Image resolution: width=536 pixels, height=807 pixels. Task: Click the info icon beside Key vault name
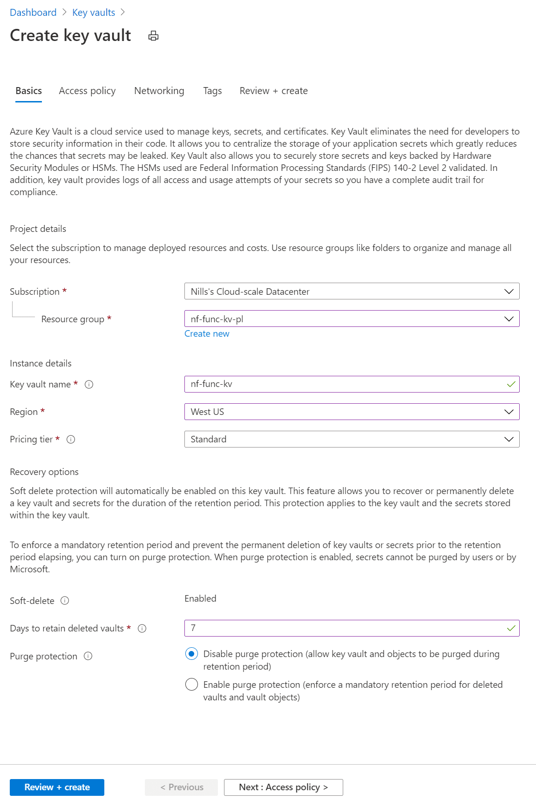(x=90, y=384)
